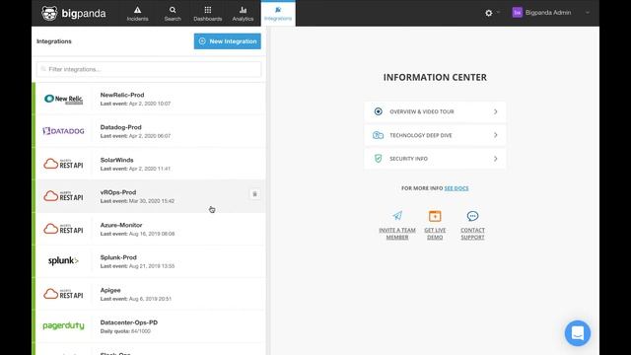Click the Bigpanda Admin avatar icon
Image resolution: width=631 pixels, height=355 pixels.
[x=517, y=13]
